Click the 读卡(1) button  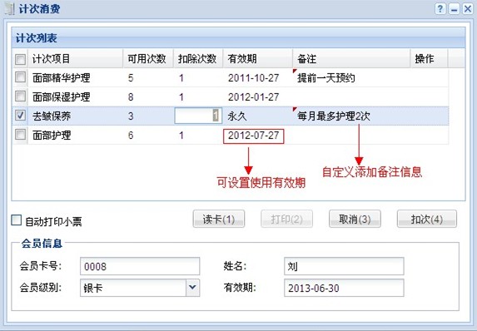(219, 219)
